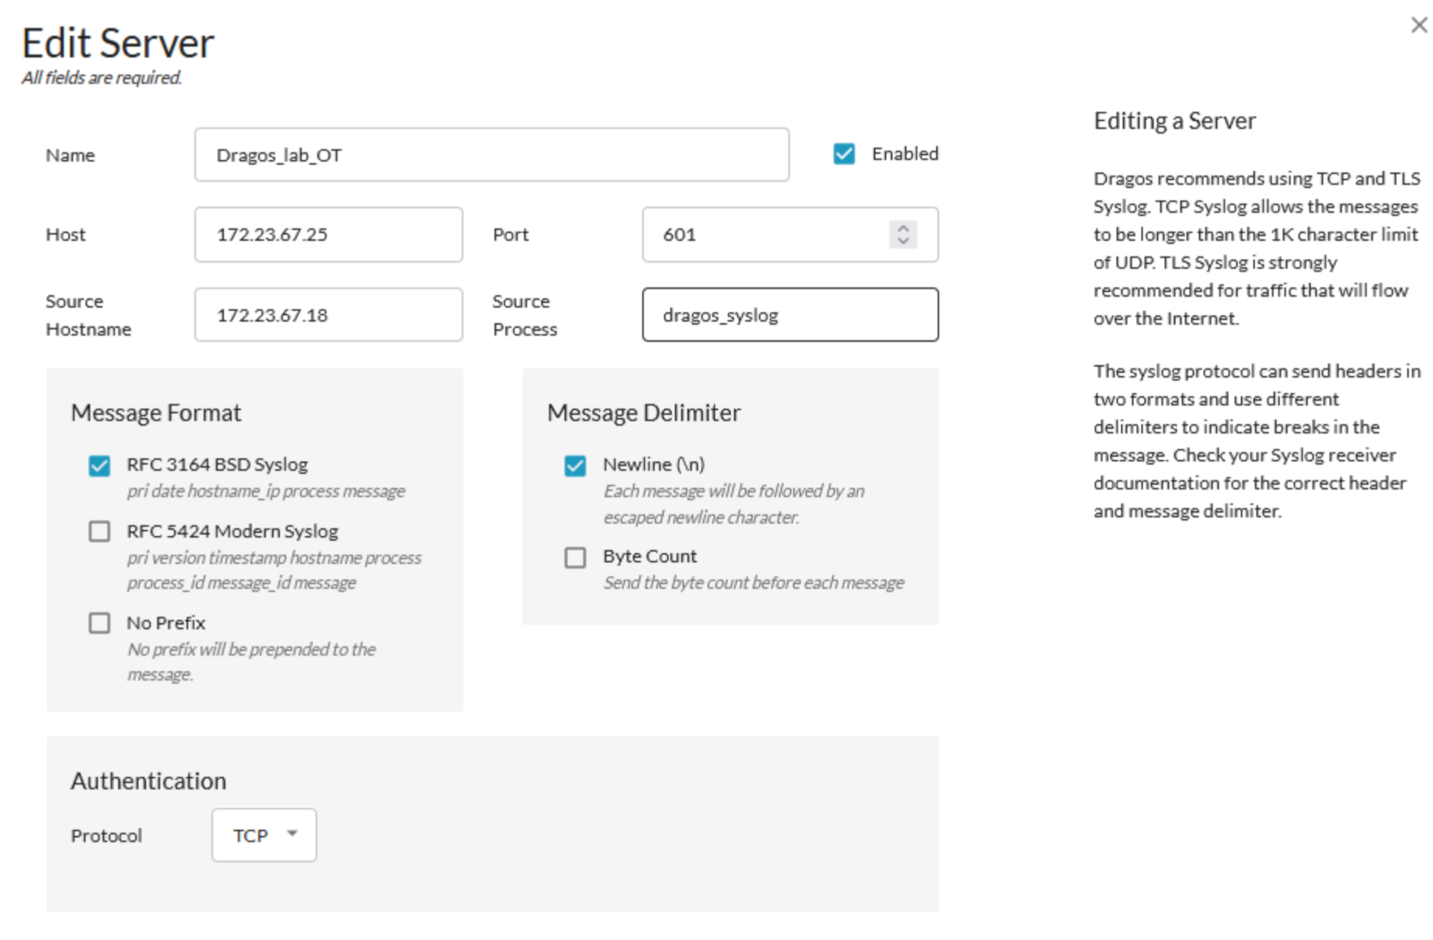The width and height of the screenshot is (1433, 940).
Task: Check the No Prefix message format option
Action: click(x=99, y=623)
